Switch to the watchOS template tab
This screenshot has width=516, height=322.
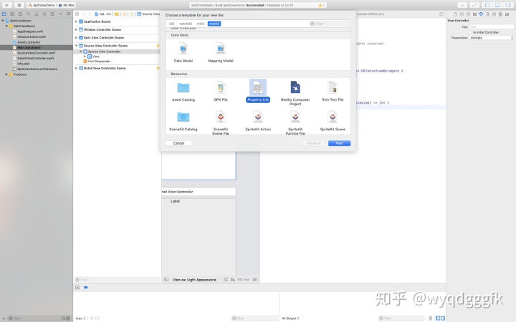coord(186,24)
